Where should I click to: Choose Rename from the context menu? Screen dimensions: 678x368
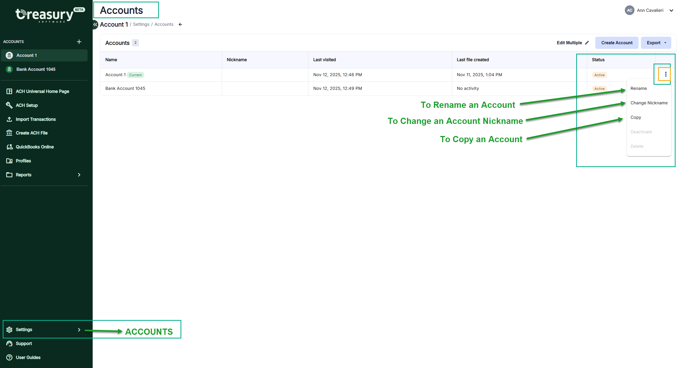638,88
